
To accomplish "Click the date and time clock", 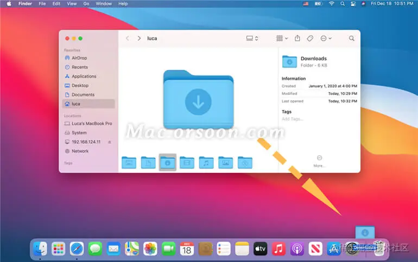I will (392, 4).
